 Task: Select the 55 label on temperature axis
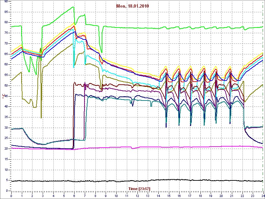[x=6, y=75]
